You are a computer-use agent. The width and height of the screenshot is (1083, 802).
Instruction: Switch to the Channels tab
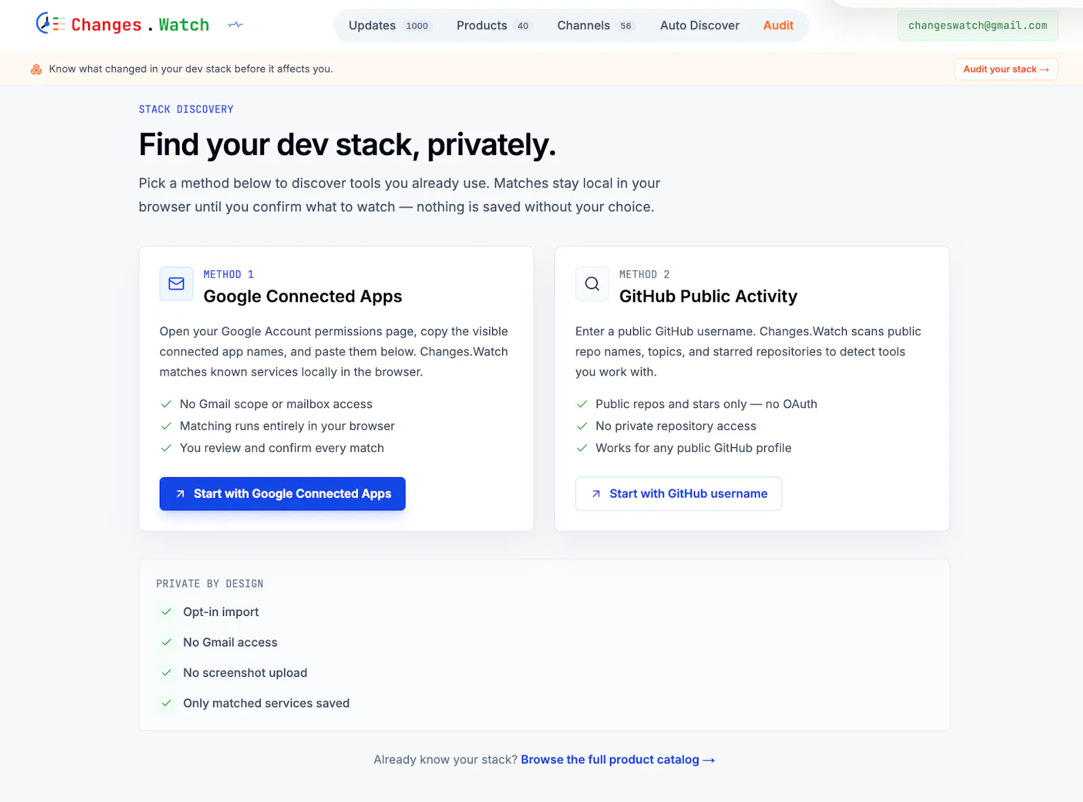point(596,26)
